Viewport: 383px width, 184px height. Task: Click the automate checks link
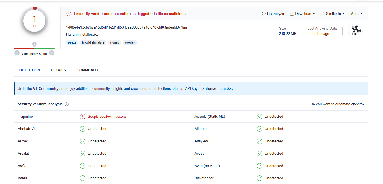(x=217, y=88)
